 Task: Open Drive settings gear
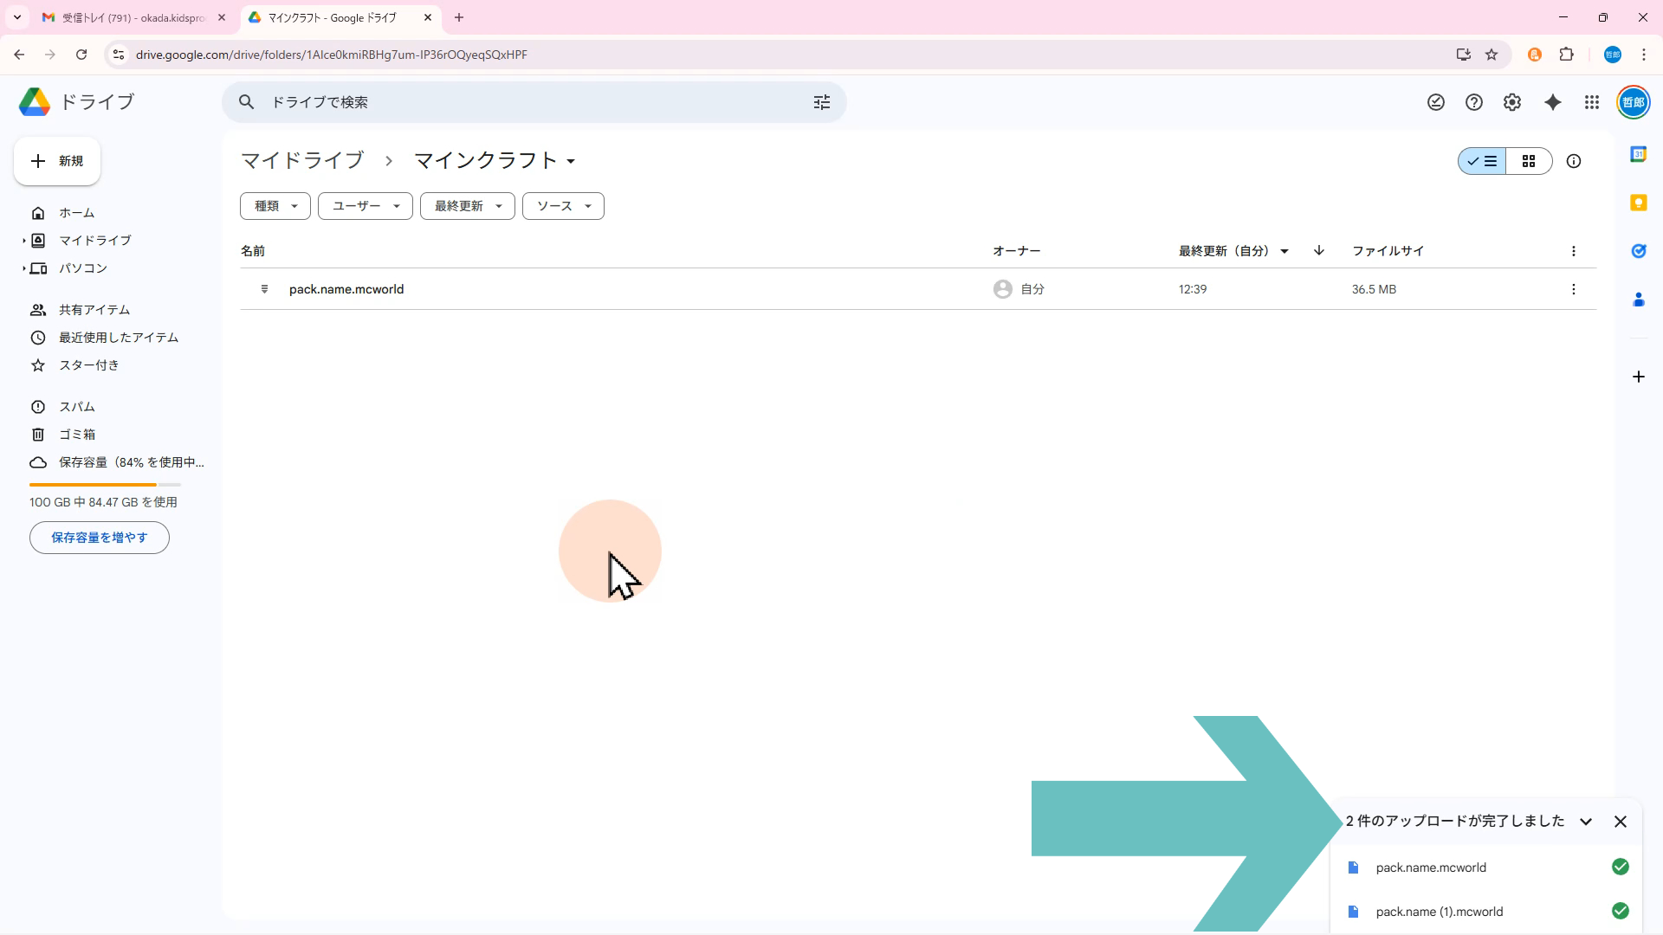tap(1512, 102)
